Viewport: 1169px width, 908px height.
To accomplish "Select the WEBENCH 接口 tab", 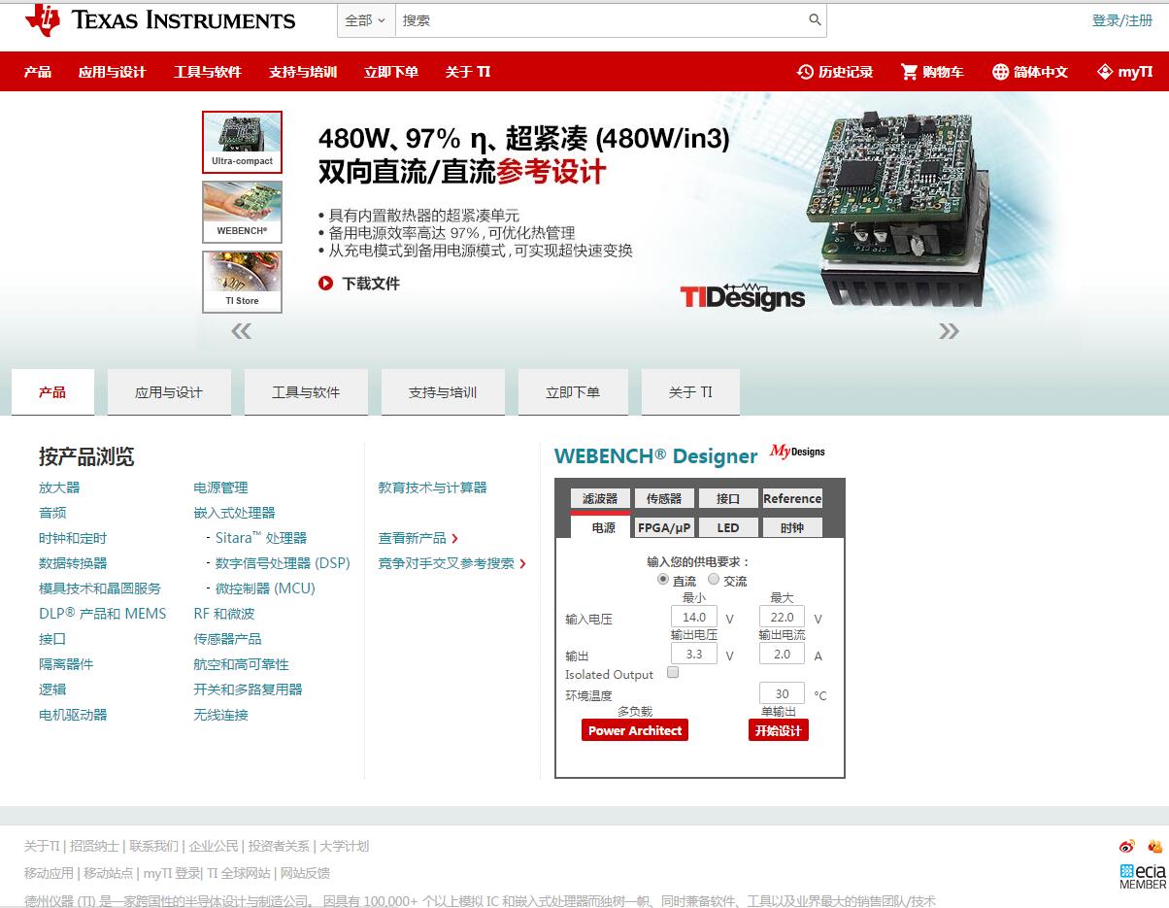I will pyautogui.click(x=728, y=498).
